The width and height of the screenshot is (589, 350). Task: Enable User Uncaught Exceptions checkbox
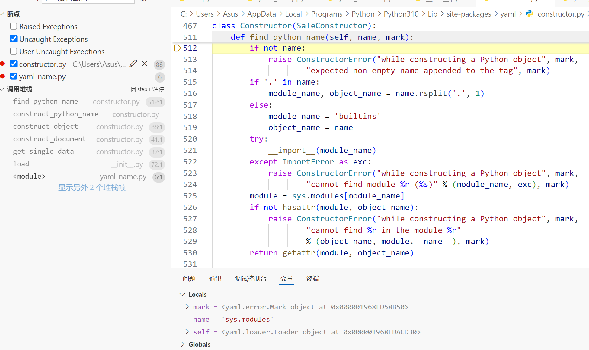pyautogui.click(x=14, y=51)
